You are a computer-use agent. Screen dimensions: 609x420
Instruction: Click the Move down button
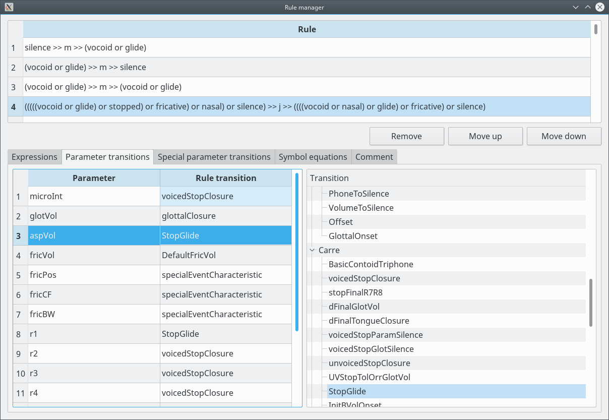[x=564, y=136]
